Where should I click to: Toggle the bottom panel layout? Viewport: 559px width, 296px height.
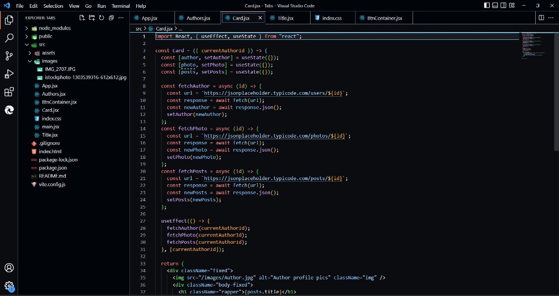[495, 5]
